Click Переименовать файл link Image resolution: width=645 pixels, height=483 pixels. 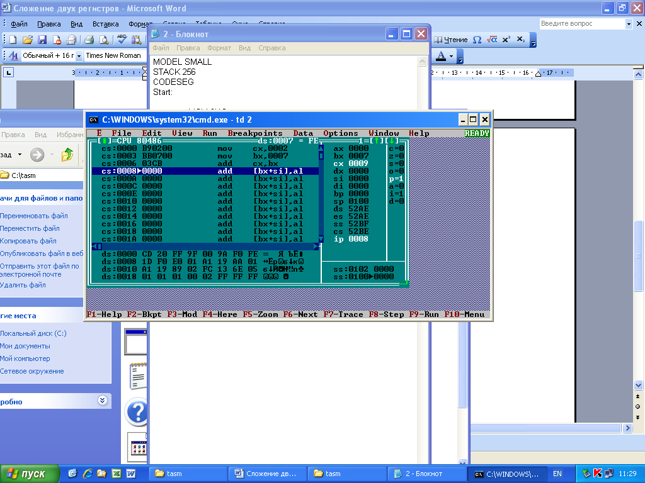[x=34, y=216]
